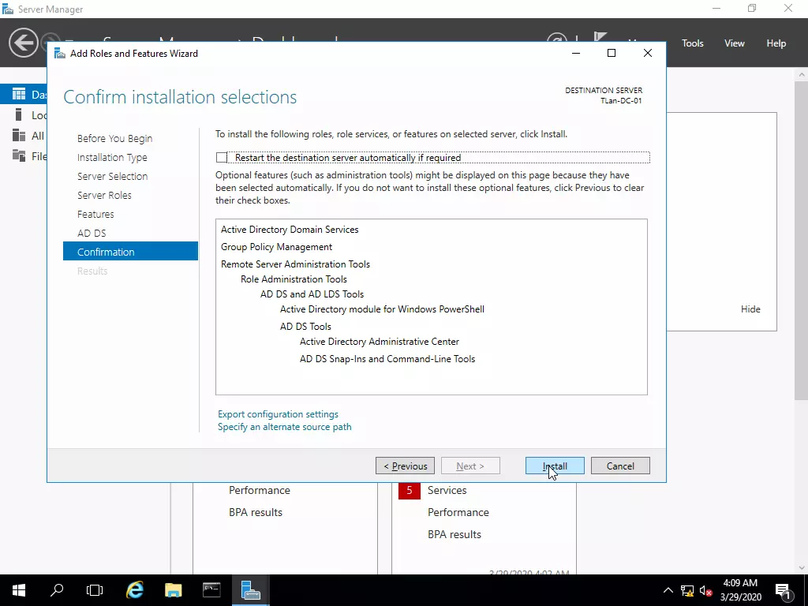
Task: Open Command Prompt from the taskbar
Action: (x=211, y=589)
